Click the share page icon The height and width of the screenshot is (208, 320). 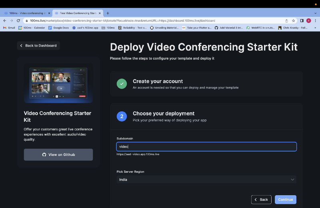[286, 21]
